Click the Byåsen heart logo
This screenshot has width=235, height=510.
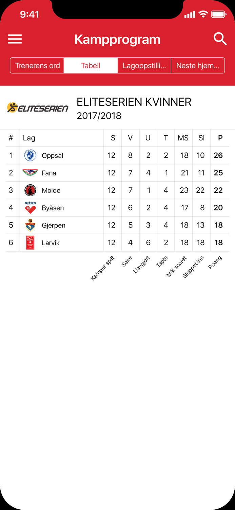30,207
